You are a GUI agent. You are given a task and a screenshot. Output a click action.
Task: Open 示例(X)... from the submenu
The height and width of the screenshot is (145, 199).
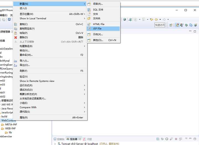click(x=103, y=34)
